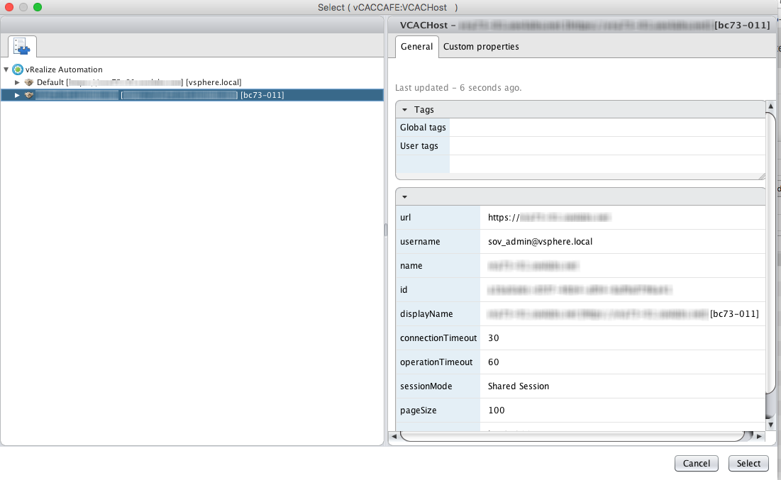Viewport: 781px width, 480px height.
Task: Click the Default host handshake icon
Action: click(29, 82)
